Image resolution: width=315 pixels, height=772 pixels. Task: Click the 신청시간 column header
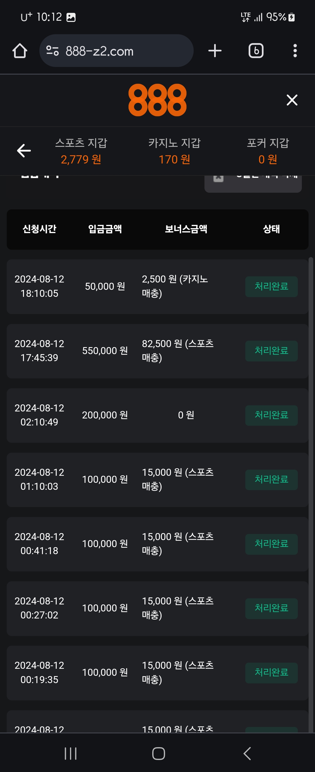39,229
